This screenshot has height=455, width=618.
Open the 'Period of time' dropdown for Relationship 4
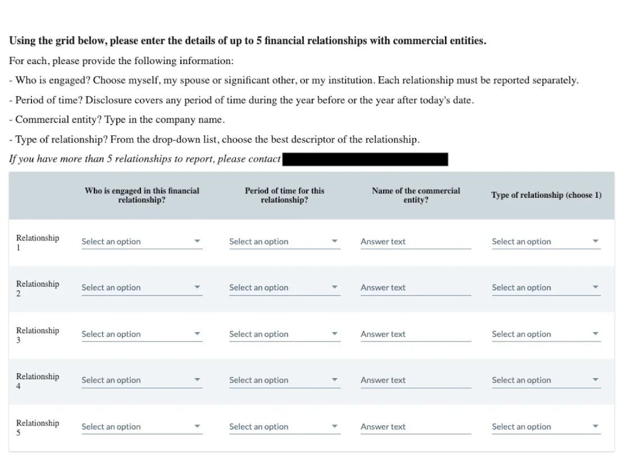pyautogui.click(x=284, y=380)
